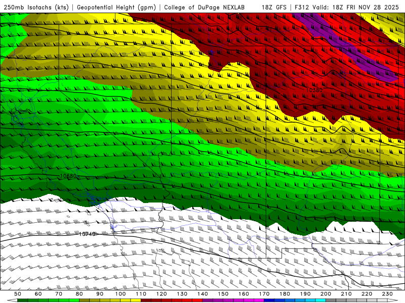405x303 pixels.
Task: Click the 10680 height contour label
Action: pos(68,176)
